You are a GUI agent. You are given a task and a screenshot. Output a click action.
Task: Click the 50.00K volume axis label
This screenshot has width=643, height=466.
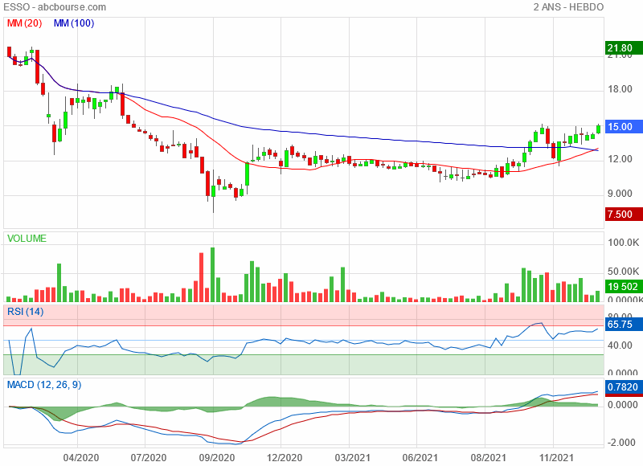(624, 272)
